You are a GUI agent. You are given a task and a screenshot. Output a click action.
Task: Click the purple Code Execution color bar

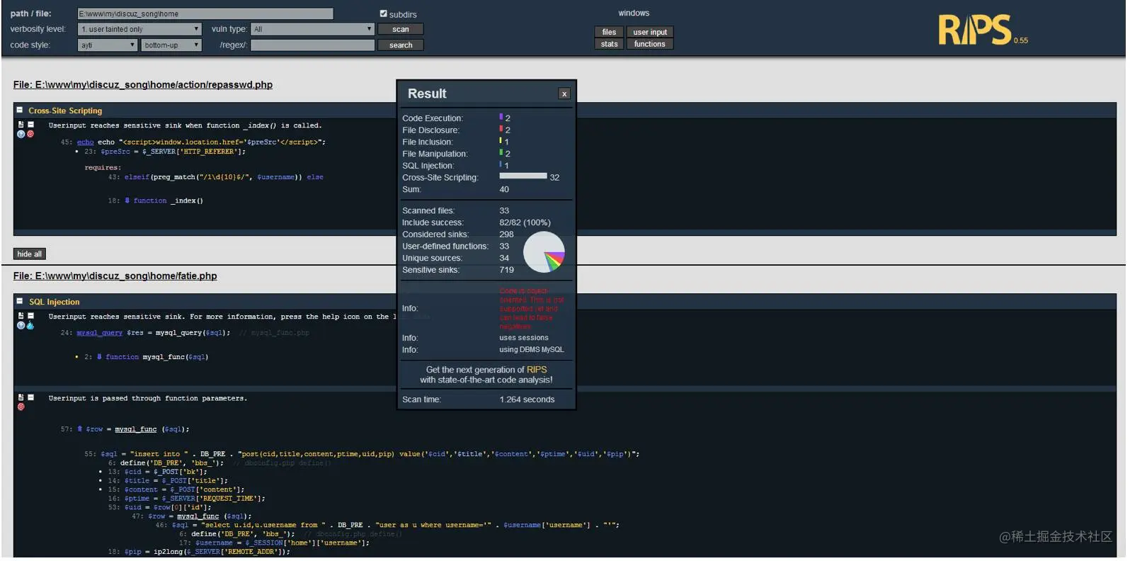tap(501, 117)
